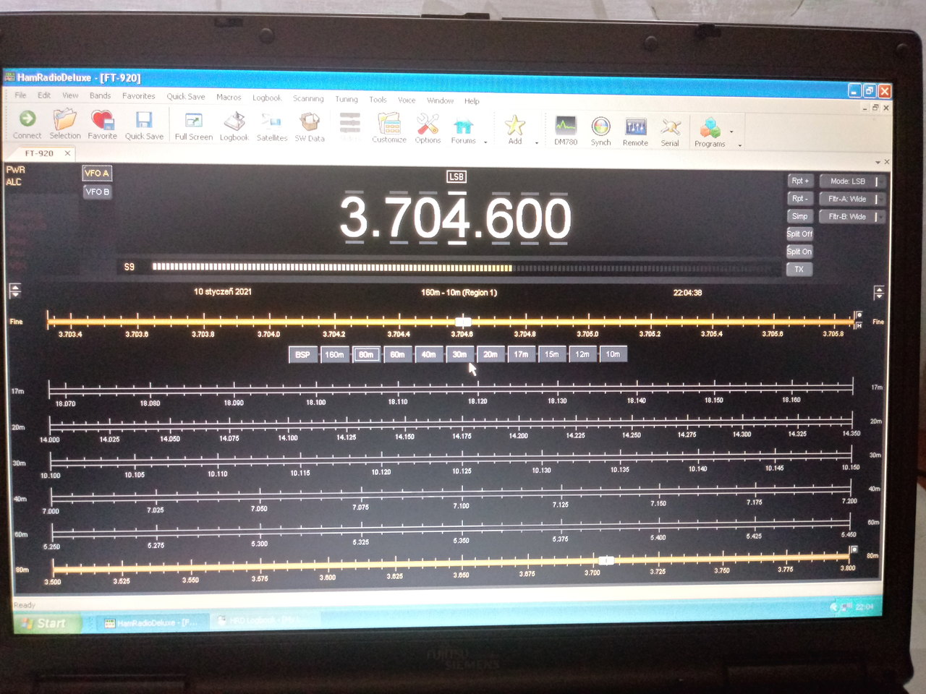Switch to Full Screen view
This screenshot has height=694, width=926.
tap(193, 125)
